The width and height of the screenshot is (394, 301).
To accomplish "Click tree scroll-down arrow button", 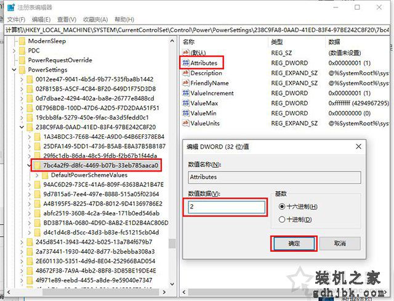I will coord(172,284).
